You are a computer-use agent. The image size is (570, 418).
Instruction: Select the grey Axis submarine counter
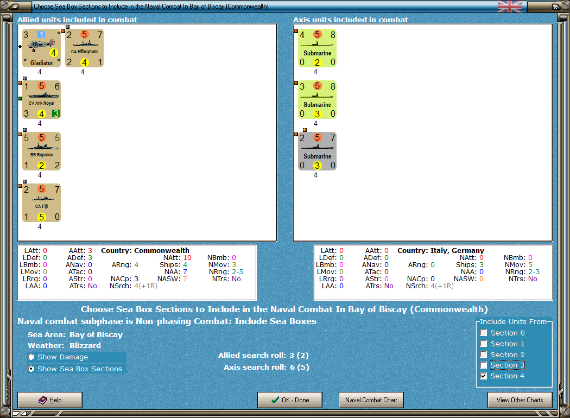tap(318, 151)
